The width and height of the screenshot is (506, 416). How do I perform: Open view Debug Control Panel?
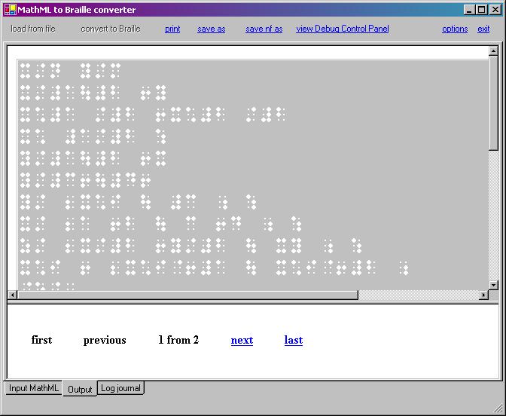[x=343, y=29]
